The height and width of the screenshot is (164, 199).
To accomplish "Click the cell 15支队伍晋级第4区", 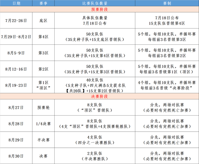I will pyautogui.click(x=167, y=20).
